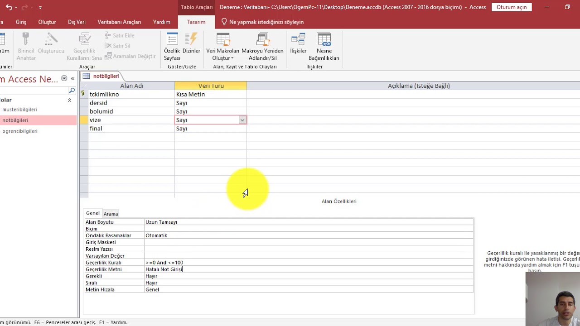Click the empty Giriş Maskesi field
Image resolution: width=580 pixels, height=326 pixels.
(x=309, y=242)
